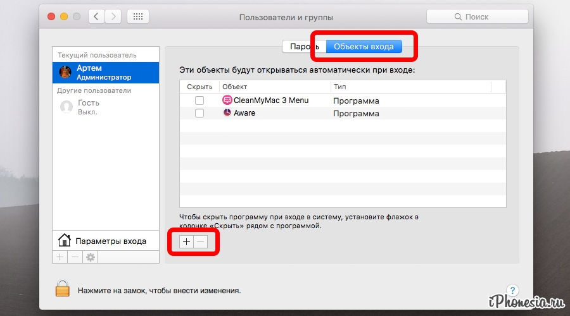Click the lock icon to make changes
Image resolution: width=570 pixels, height=316 pixels.
[x=63, y=288]
